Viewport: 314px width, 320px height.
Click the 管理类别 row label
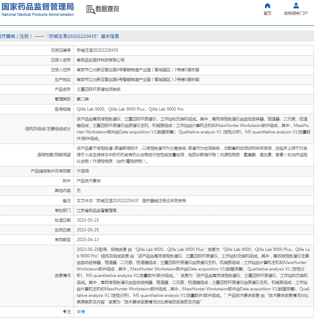pyautogui.click(x=63, y=99)
